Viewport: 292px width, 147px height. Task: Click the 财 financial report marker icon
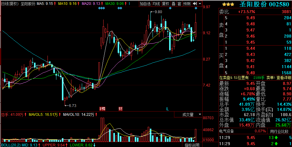[x=120, y=108]
